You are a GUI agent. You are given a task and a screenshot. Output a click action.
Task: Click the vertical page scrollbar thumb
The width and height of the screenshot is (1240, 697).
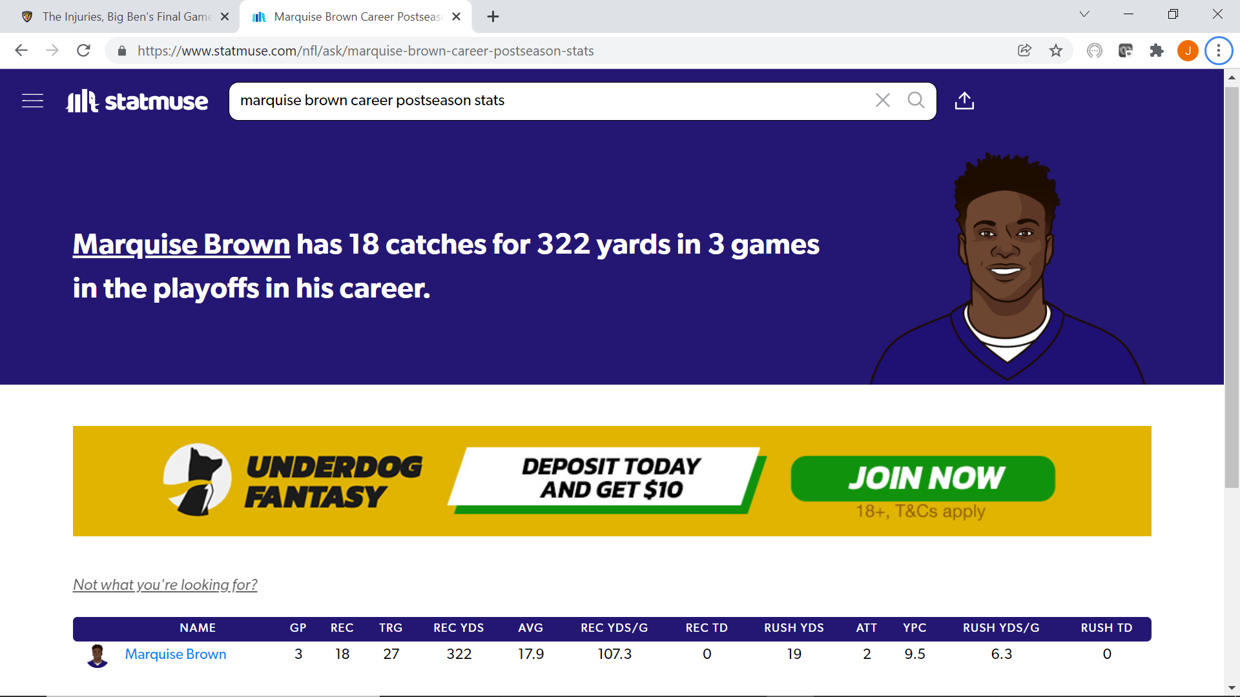[x=1232, y=287]
